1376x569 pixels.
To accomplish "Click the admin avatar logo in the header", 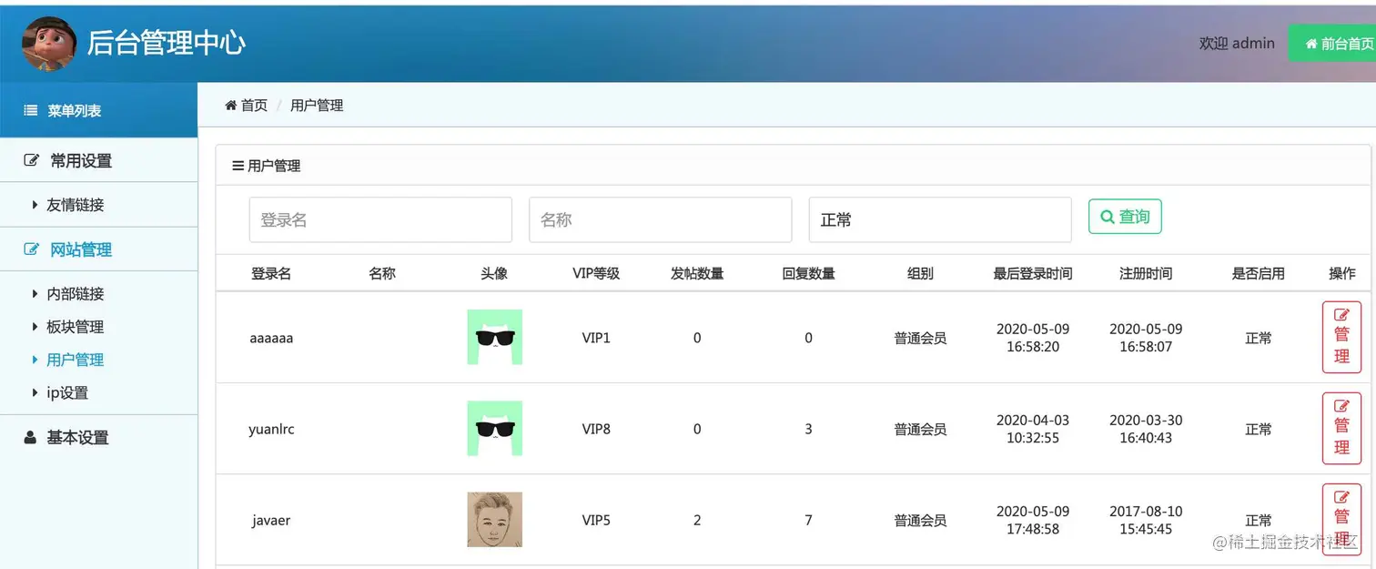I will coord(49,43).
